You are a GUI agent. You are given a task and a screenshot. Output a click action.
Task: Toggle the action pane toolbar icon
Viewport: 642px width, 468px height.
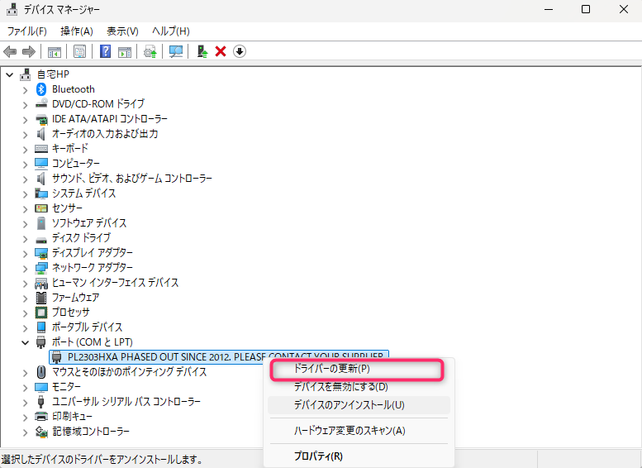coord(125,51)
